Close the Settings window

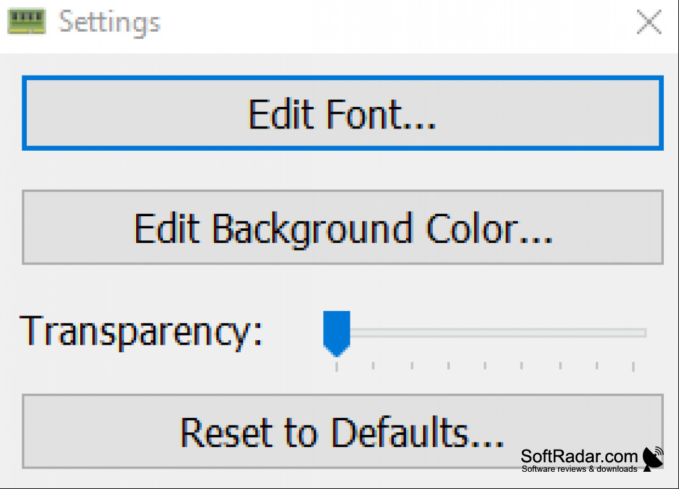[x=649, y=22]
